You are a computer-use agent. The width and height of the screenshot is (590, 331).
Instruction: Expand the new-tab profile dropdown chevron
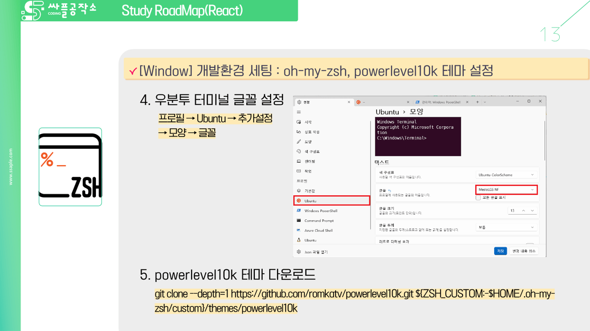(485, 102)
